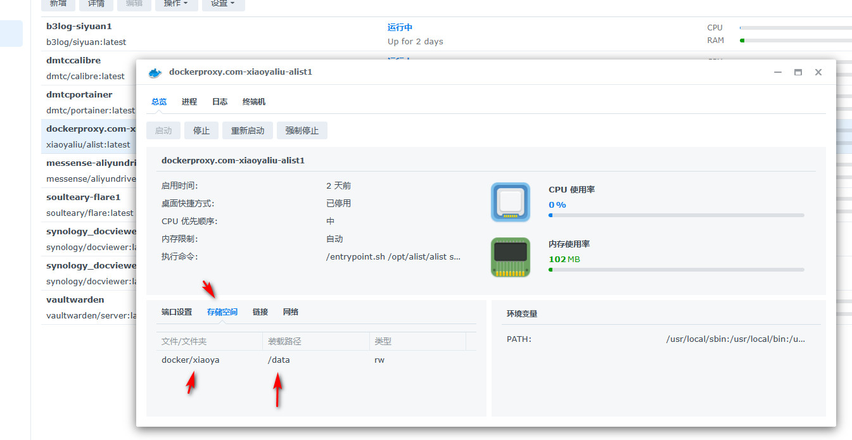Switch to the 总览 tab
Screen dimensions: 852x440
pos(159,101)
